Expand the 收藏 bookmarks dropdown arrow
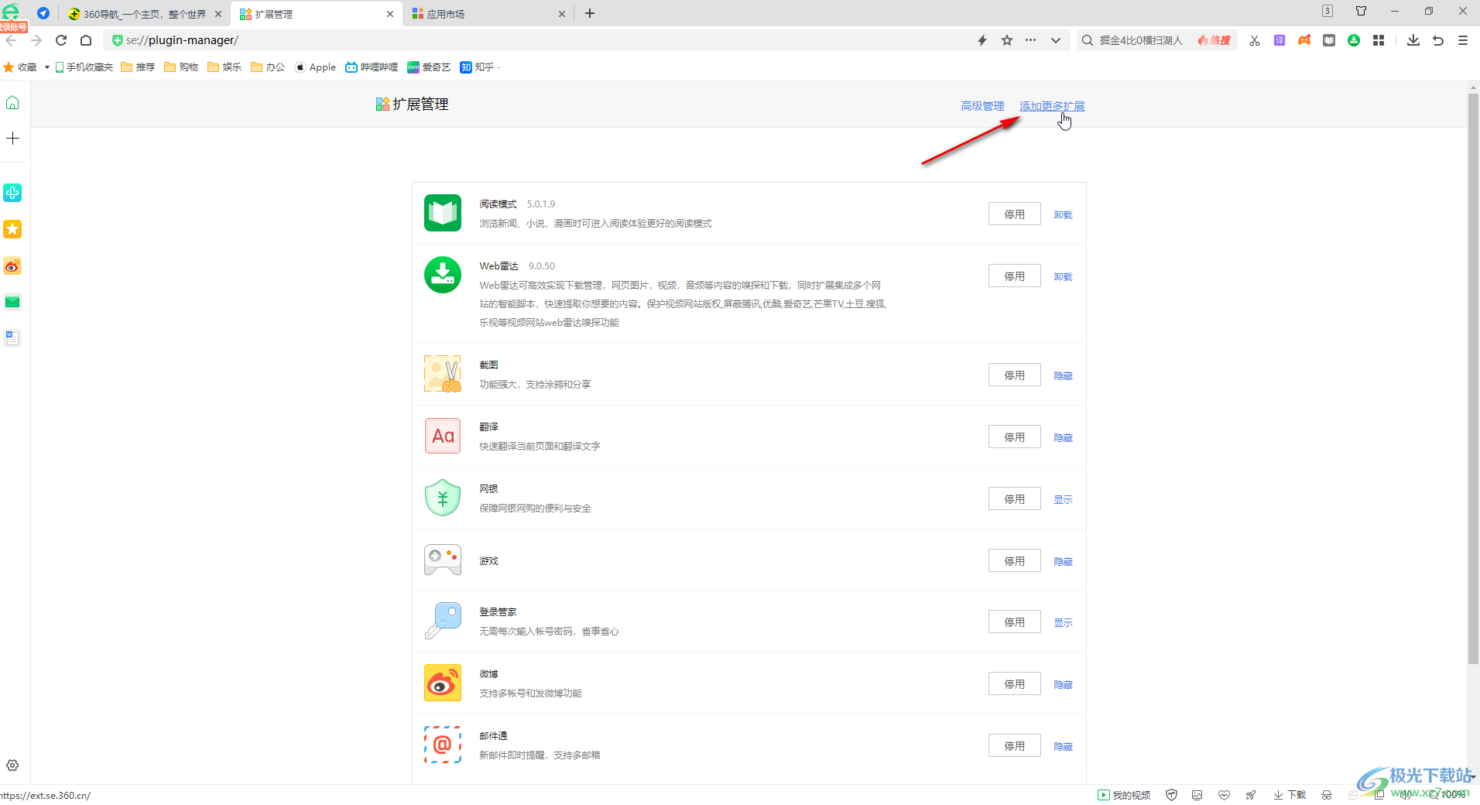The width and height of the screenshot is (1480, 805). tap(47, 67)
